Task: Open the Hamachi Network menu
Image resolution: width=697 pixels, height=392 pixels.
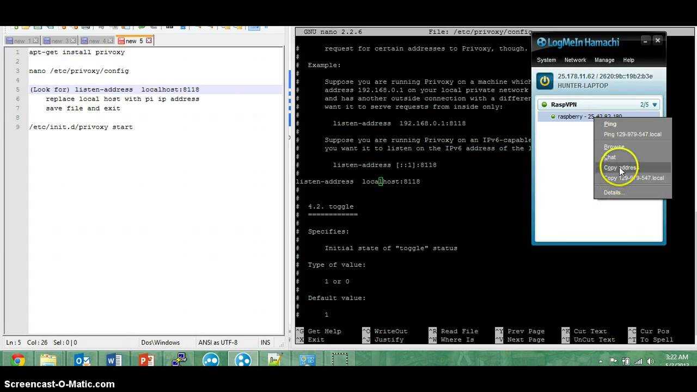Action: [575, 60]
